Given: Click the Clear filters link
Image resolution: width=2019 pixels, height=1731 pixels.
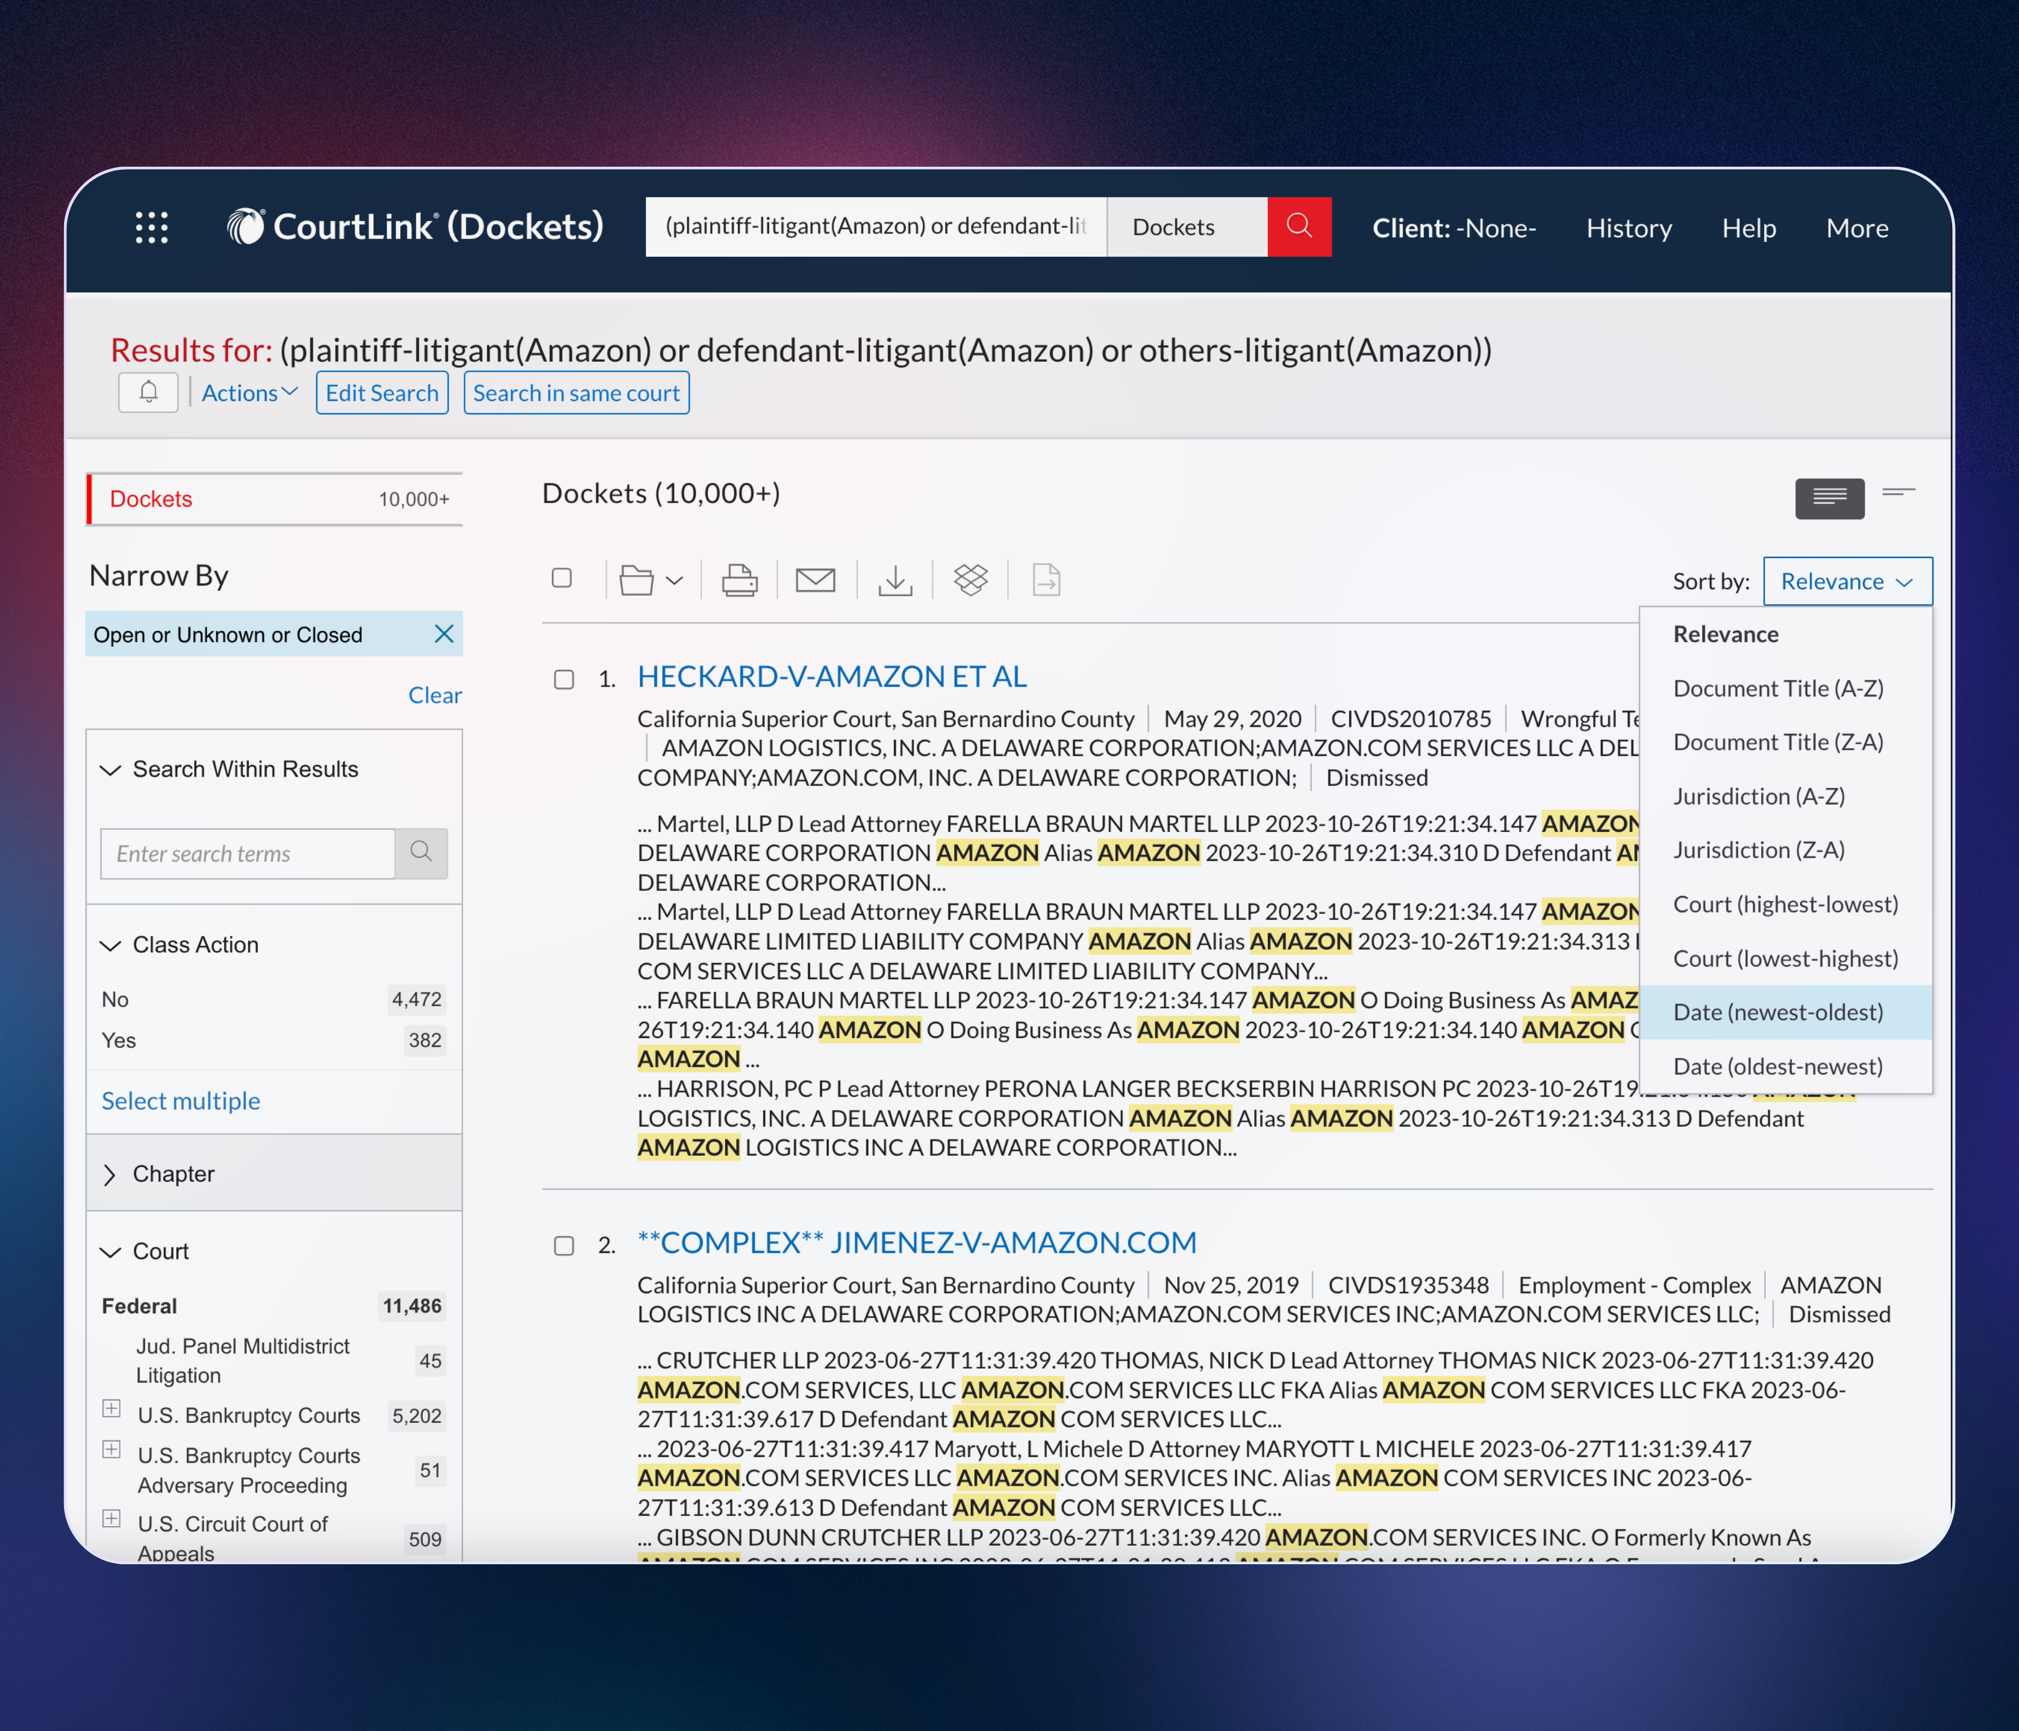Looking at the screenshot, I should [x=434, y=695].
